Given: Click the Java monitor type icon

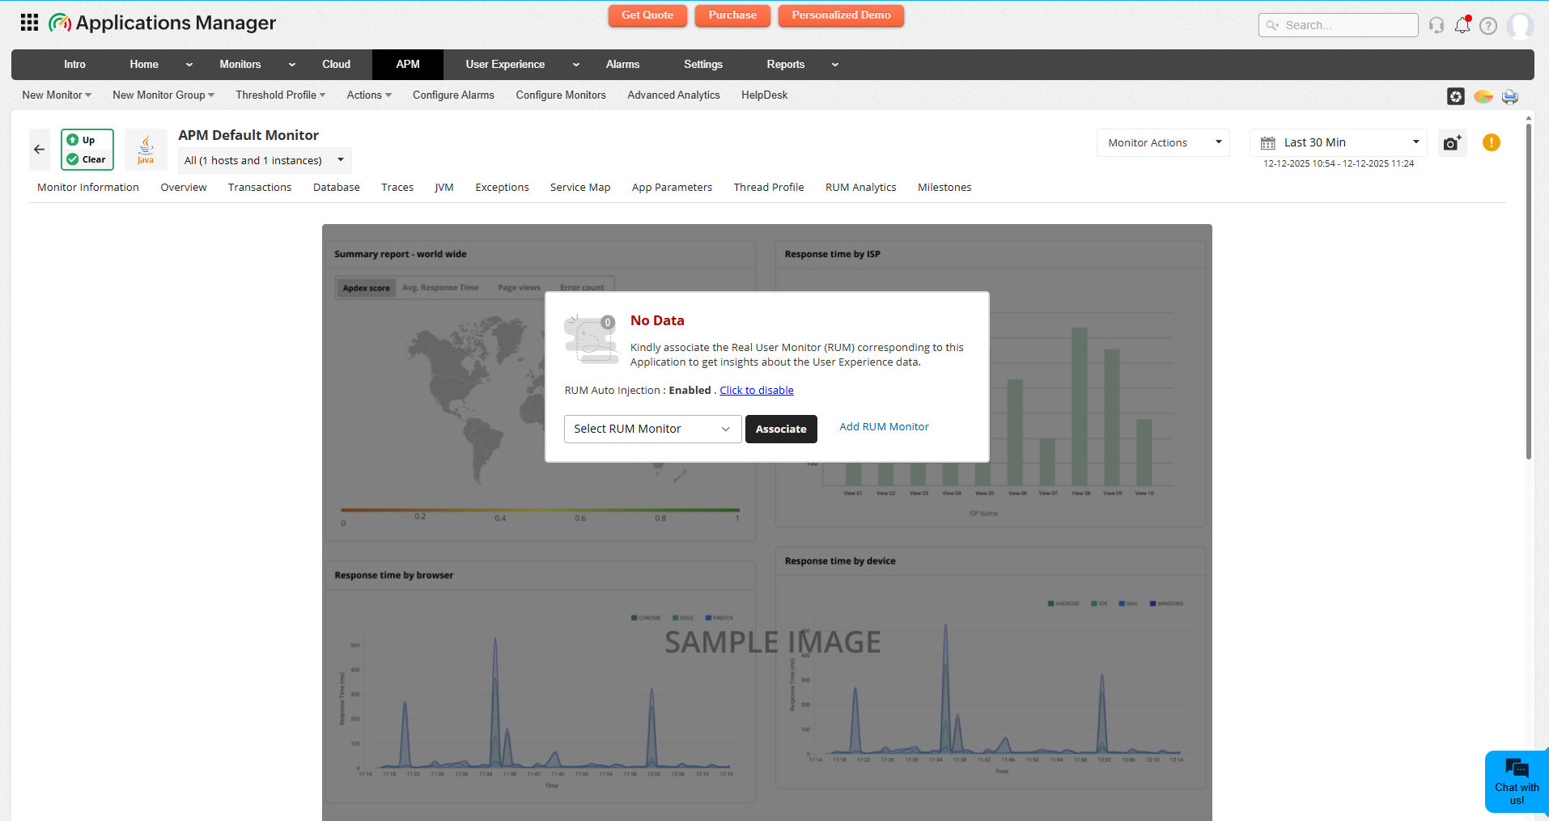Looking at the screenshot, I should click(146, 149).
